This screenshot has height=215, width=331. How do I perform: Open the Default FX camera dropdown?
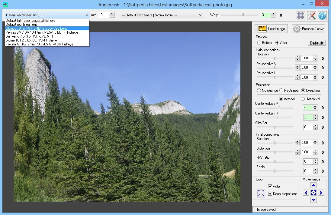[x=162, y=15]
